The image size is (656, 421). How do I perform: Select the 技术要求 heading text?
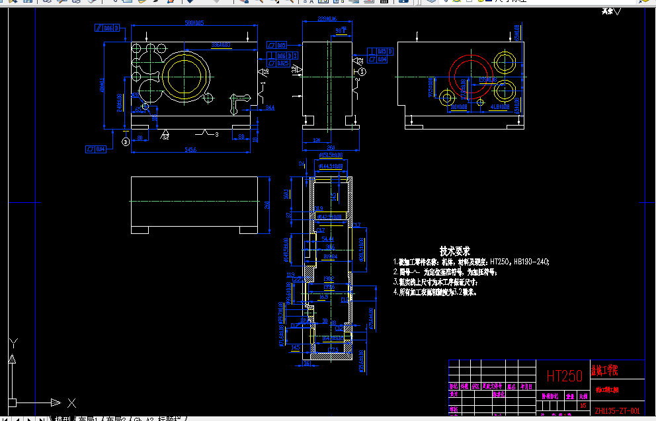click(455, 251)
